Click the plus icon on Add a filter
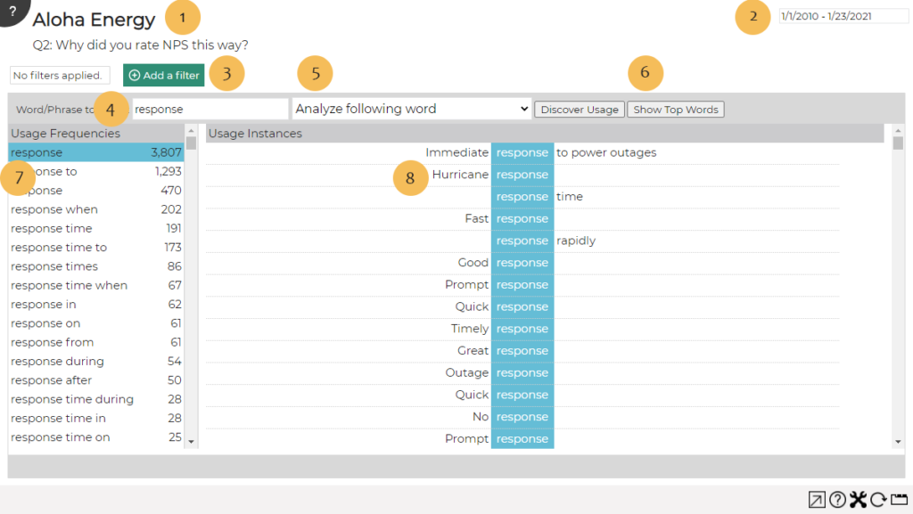913x514 pixels. pyautogui.click(x=134, y=75)
